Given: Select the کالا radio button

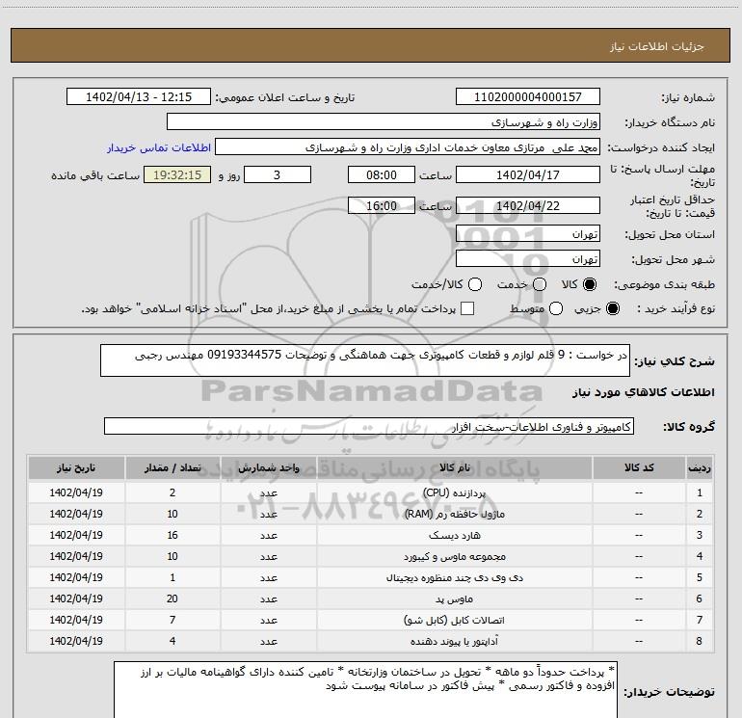Looking at the screenshot, I should pyautogui.click(x=590, y=284).
